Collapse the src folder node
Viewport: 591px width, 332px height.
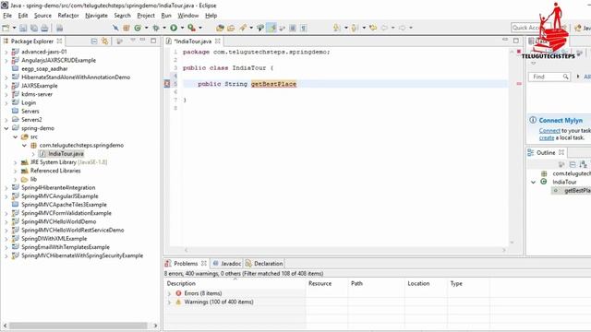tap(16, 137)
